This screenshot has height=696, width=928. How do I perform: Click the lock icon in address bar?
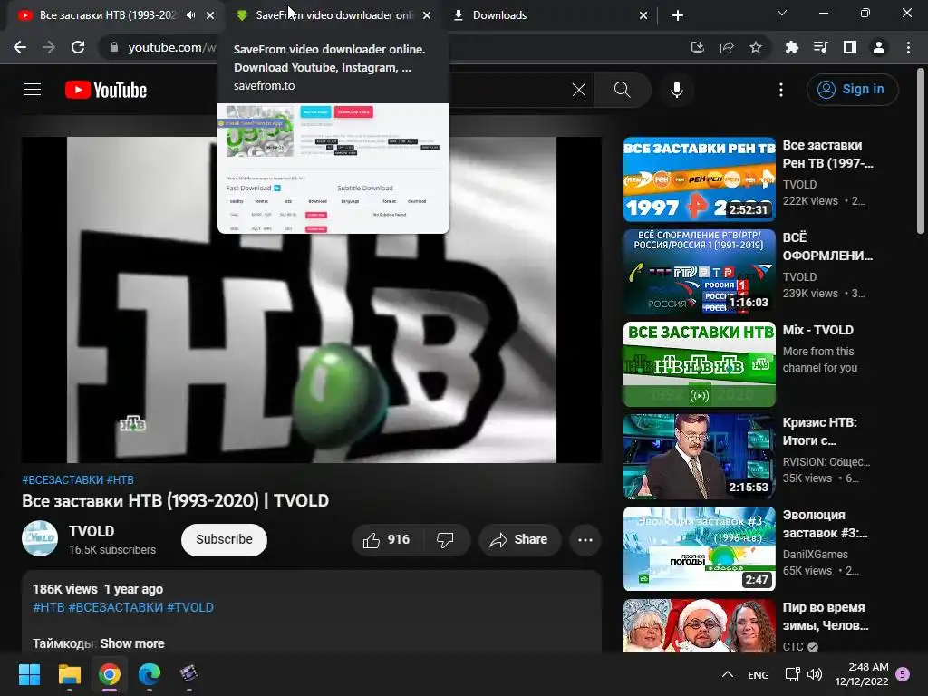(x=114, y=47)
